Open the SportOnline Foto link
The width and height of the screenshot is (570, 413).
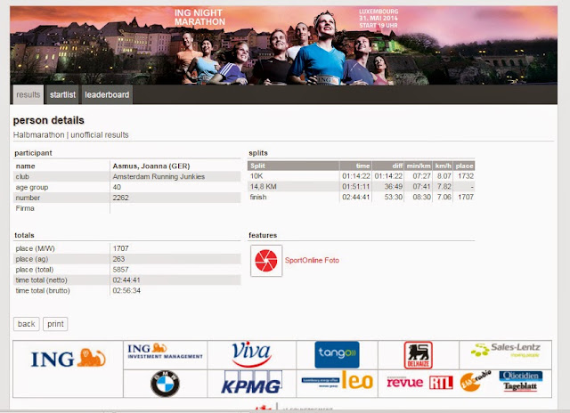(312, 261)
